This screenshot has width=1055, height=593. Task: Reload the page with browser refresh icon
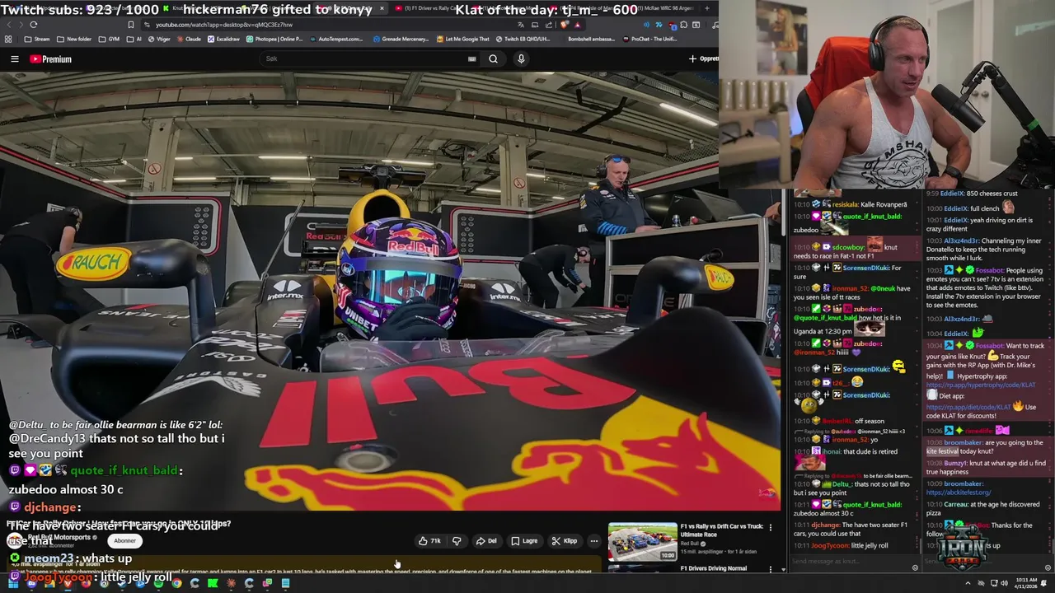pos(34,25)
